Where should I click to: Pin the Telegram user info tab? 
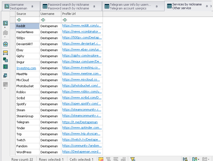157,6
